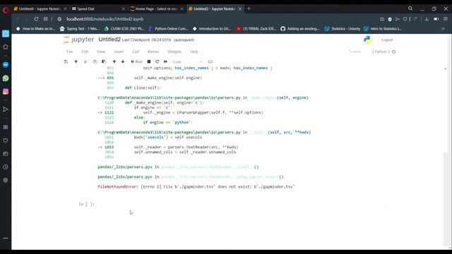Take a snapshot with the camera icon

pos(382,19)
